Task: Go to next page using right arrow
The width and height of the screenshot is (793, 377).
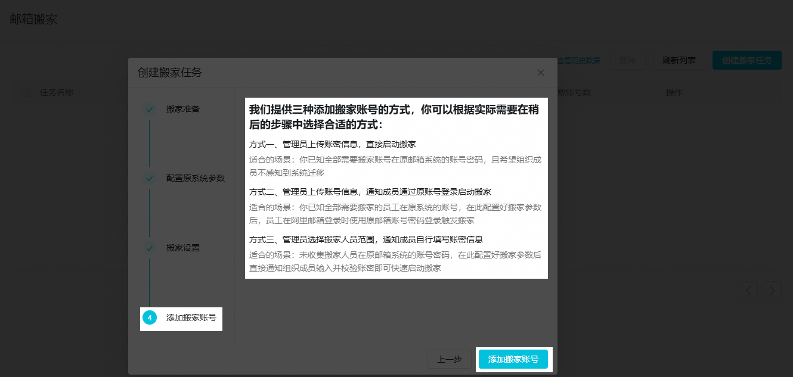Action: [772, 290]
